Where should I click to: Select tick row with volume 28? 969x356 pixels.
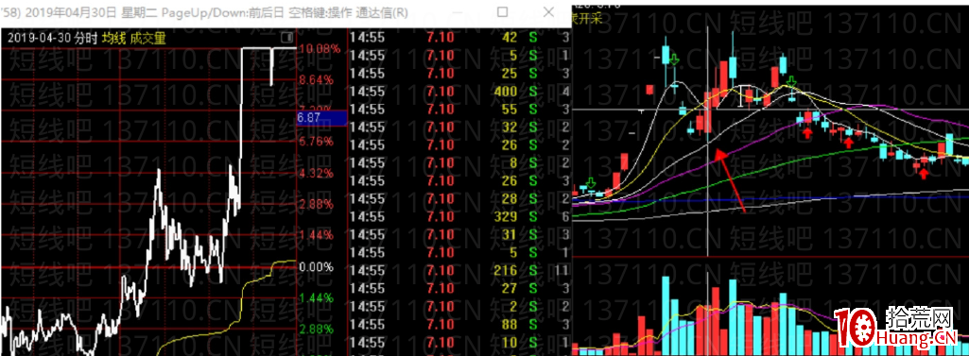[x=459, y=198]
